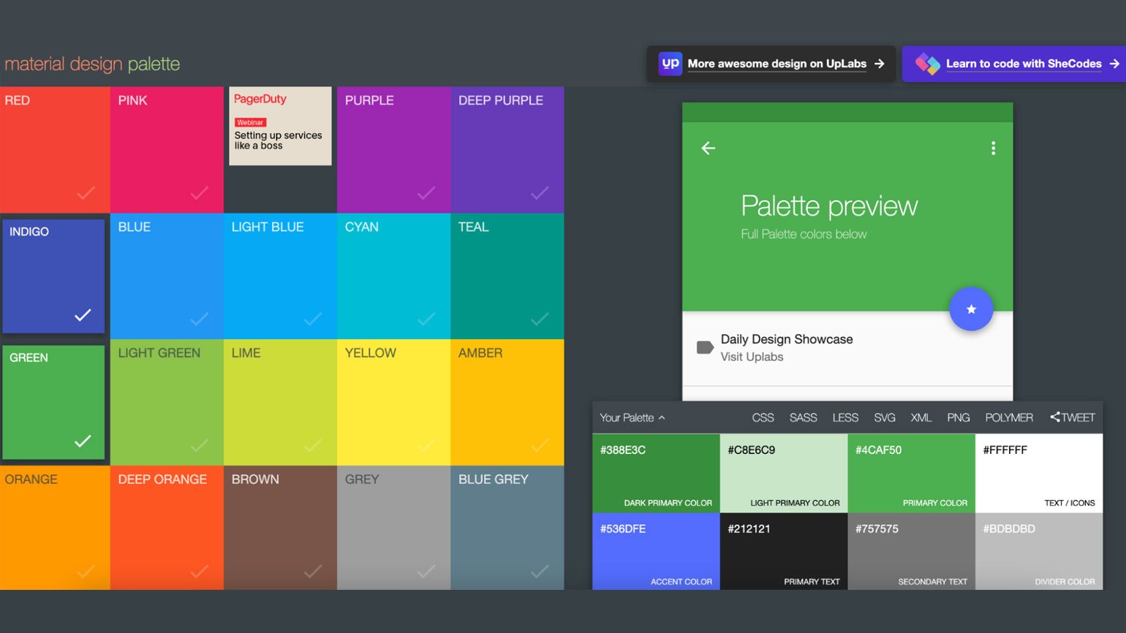Screen dimensions: 1126x633
Task: Copy the divider color #BDBDBD
Action: click(x=1039, y=551)
